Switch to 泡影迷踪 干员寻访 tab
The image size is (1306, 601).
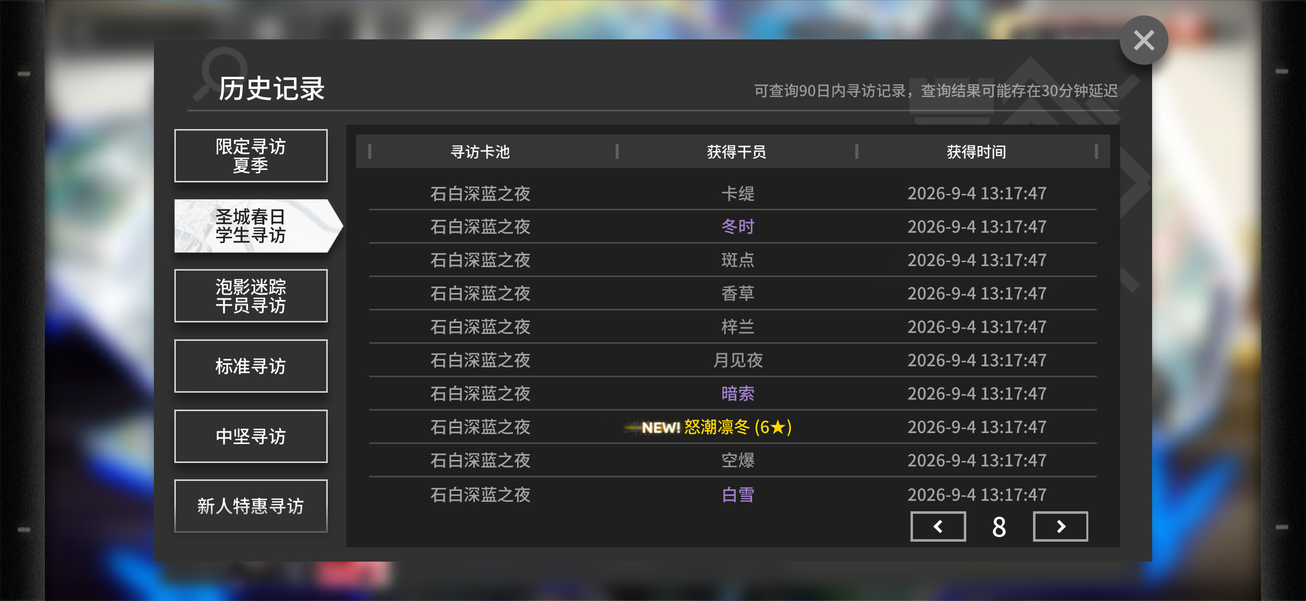251,296
